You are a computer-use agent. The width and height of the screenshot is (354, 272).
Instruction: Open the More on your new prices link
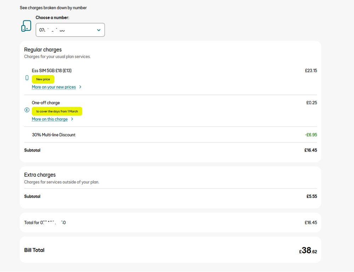click(54, 87)
